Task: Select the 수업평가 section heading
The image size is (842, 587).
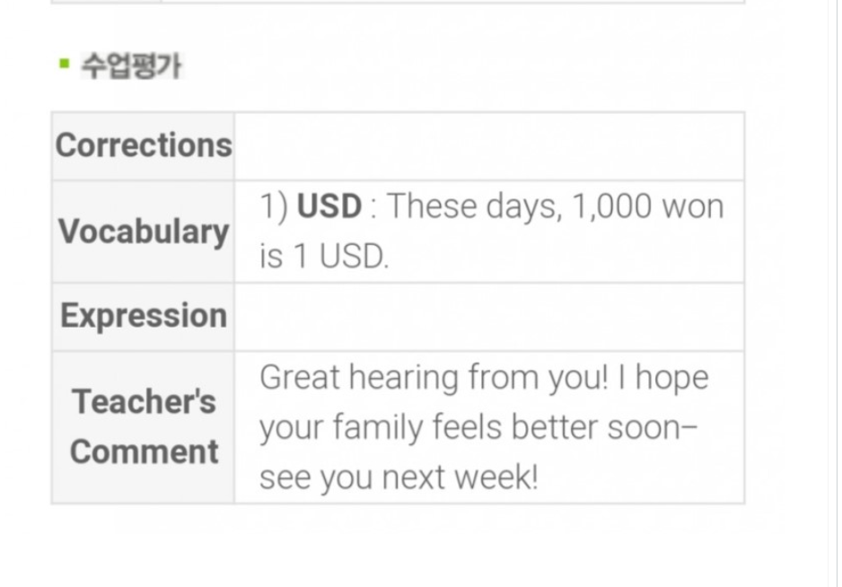Action: (x=132, y=66)
